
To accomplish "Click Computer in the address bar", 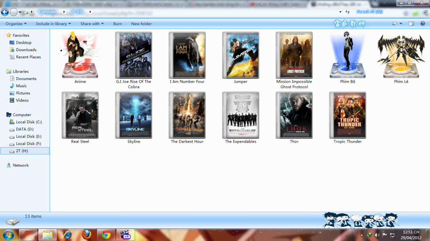I will click(x=48, y=12).
